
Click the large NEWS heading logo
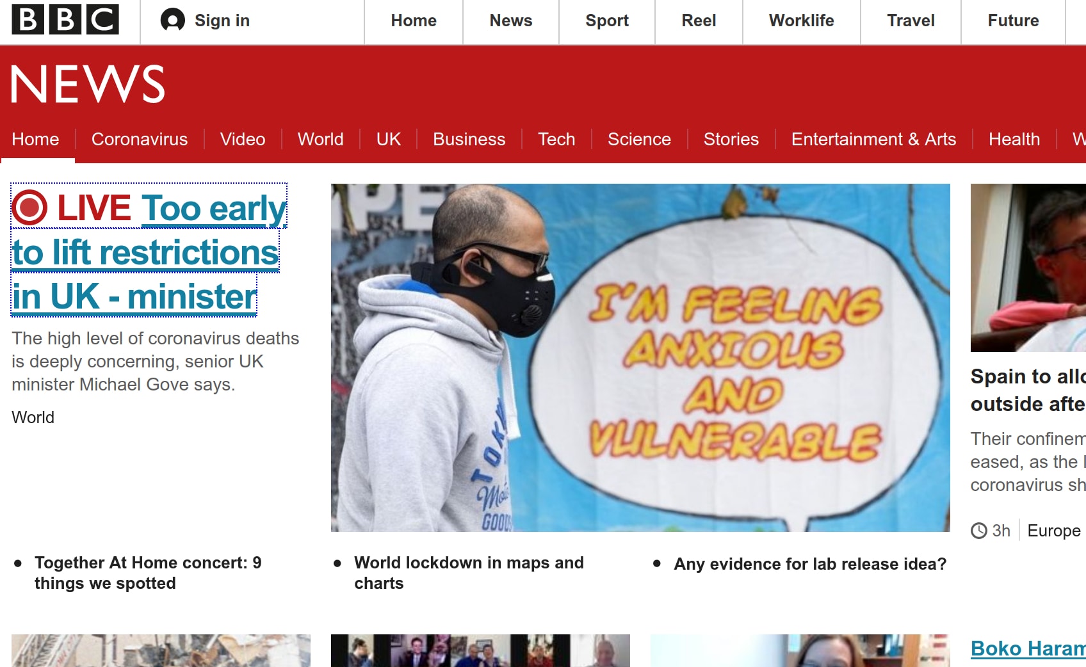[88, 84]
